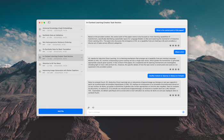Toggle the sidebar panel icon
Image resolution: width=224 pixels, height=140 pixels.
pos(49,22)
